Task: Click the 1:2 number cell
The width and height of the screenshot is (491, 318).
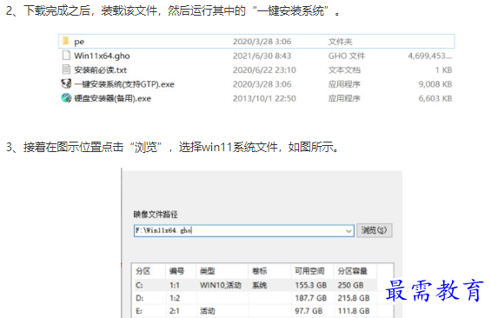Action: click(x=175, y=298)
